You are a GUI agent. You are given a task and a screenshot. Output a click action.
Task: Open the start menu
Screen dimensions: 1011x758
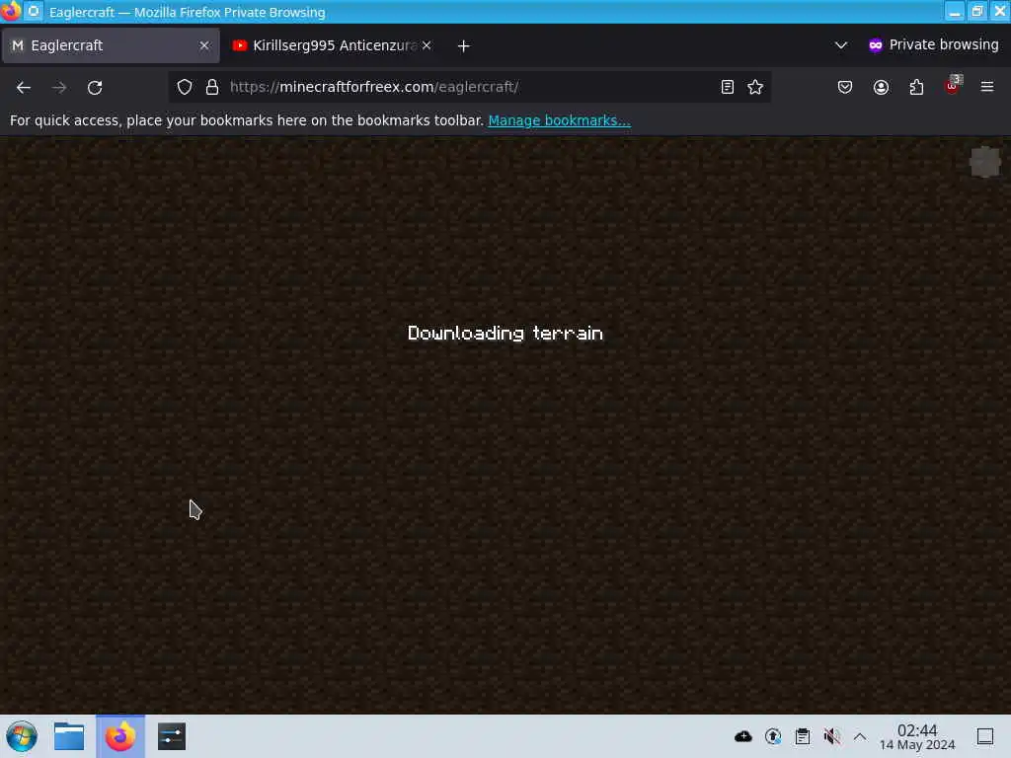(22, 736)
